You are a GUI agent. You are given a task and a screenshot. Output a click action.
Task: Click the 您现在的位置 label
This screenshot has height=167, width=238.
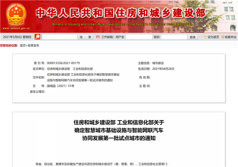[x=9, y=45]
